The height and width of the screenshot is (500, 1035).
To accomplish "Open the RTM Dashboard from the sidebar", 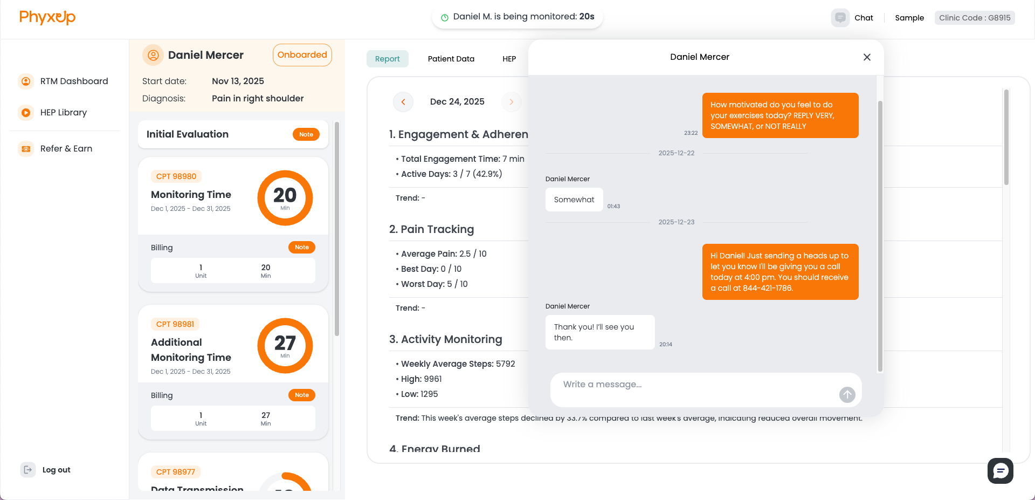I will 73,81.
